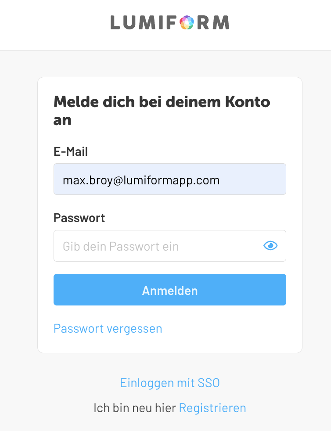Click the E-Mail field label

tap(70, 151)
